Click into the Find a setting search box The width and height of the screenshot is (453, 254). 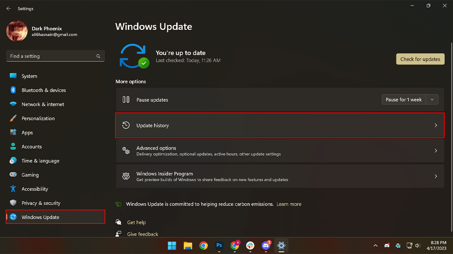pyautogui.click(x=51, y=56)
